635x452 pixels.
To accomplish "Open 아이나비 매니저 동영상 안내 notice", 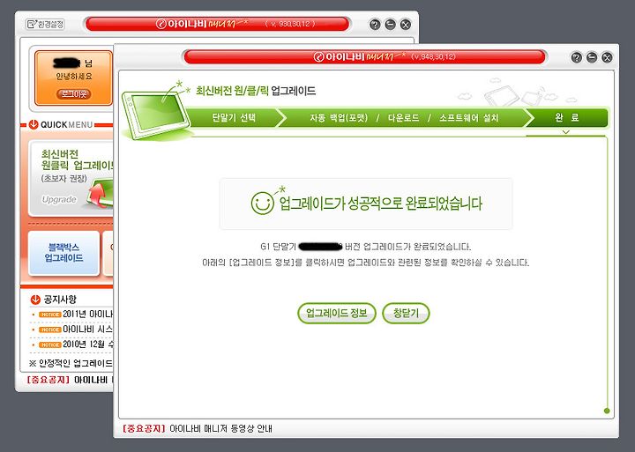I will pyautogui.click(x=220, y=428).
